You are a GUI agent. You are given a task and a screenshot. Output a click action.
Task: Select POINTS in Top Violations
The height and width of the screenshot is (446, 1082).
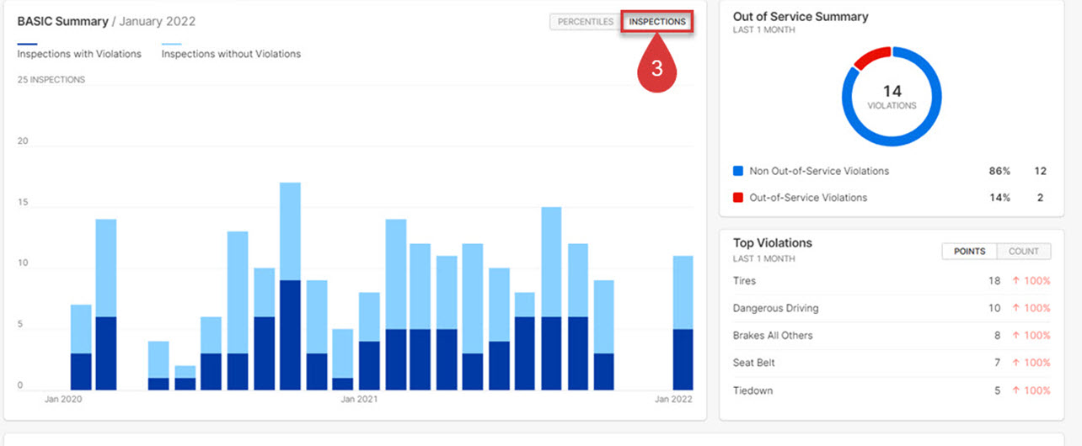pyautogui.click(x=969, y=252)
